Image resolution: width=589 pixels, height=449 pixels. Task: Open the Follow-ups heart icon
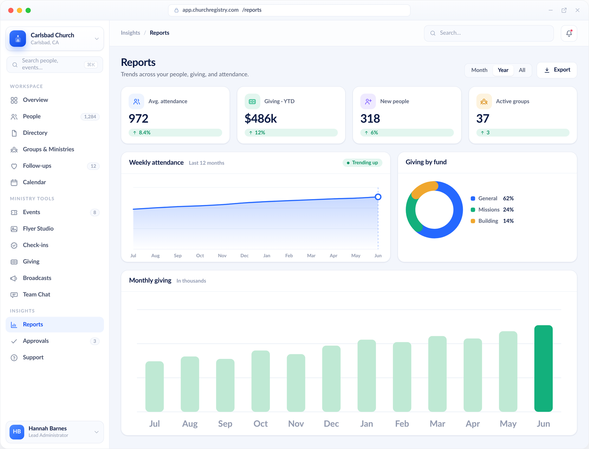coord(14,166)
